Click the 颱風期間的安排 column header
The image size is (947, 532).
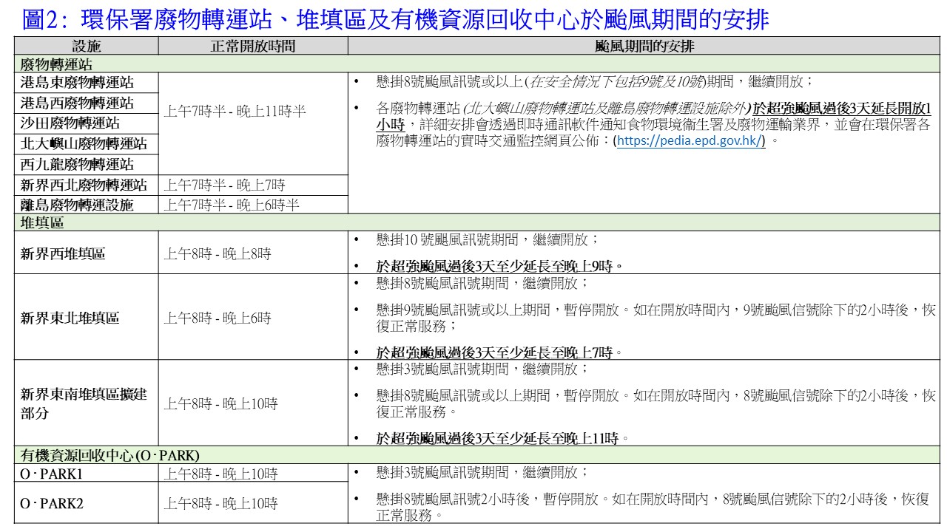point(644,46)
